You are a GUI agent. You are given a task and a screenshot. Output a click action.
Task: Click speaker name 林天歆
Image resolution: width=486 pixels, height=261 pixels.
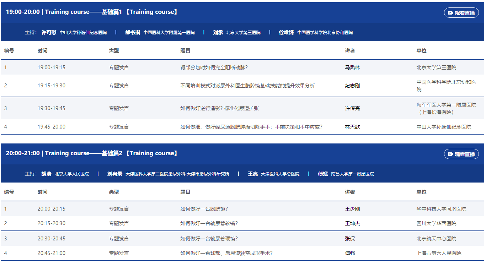click(x=352, y=127)
